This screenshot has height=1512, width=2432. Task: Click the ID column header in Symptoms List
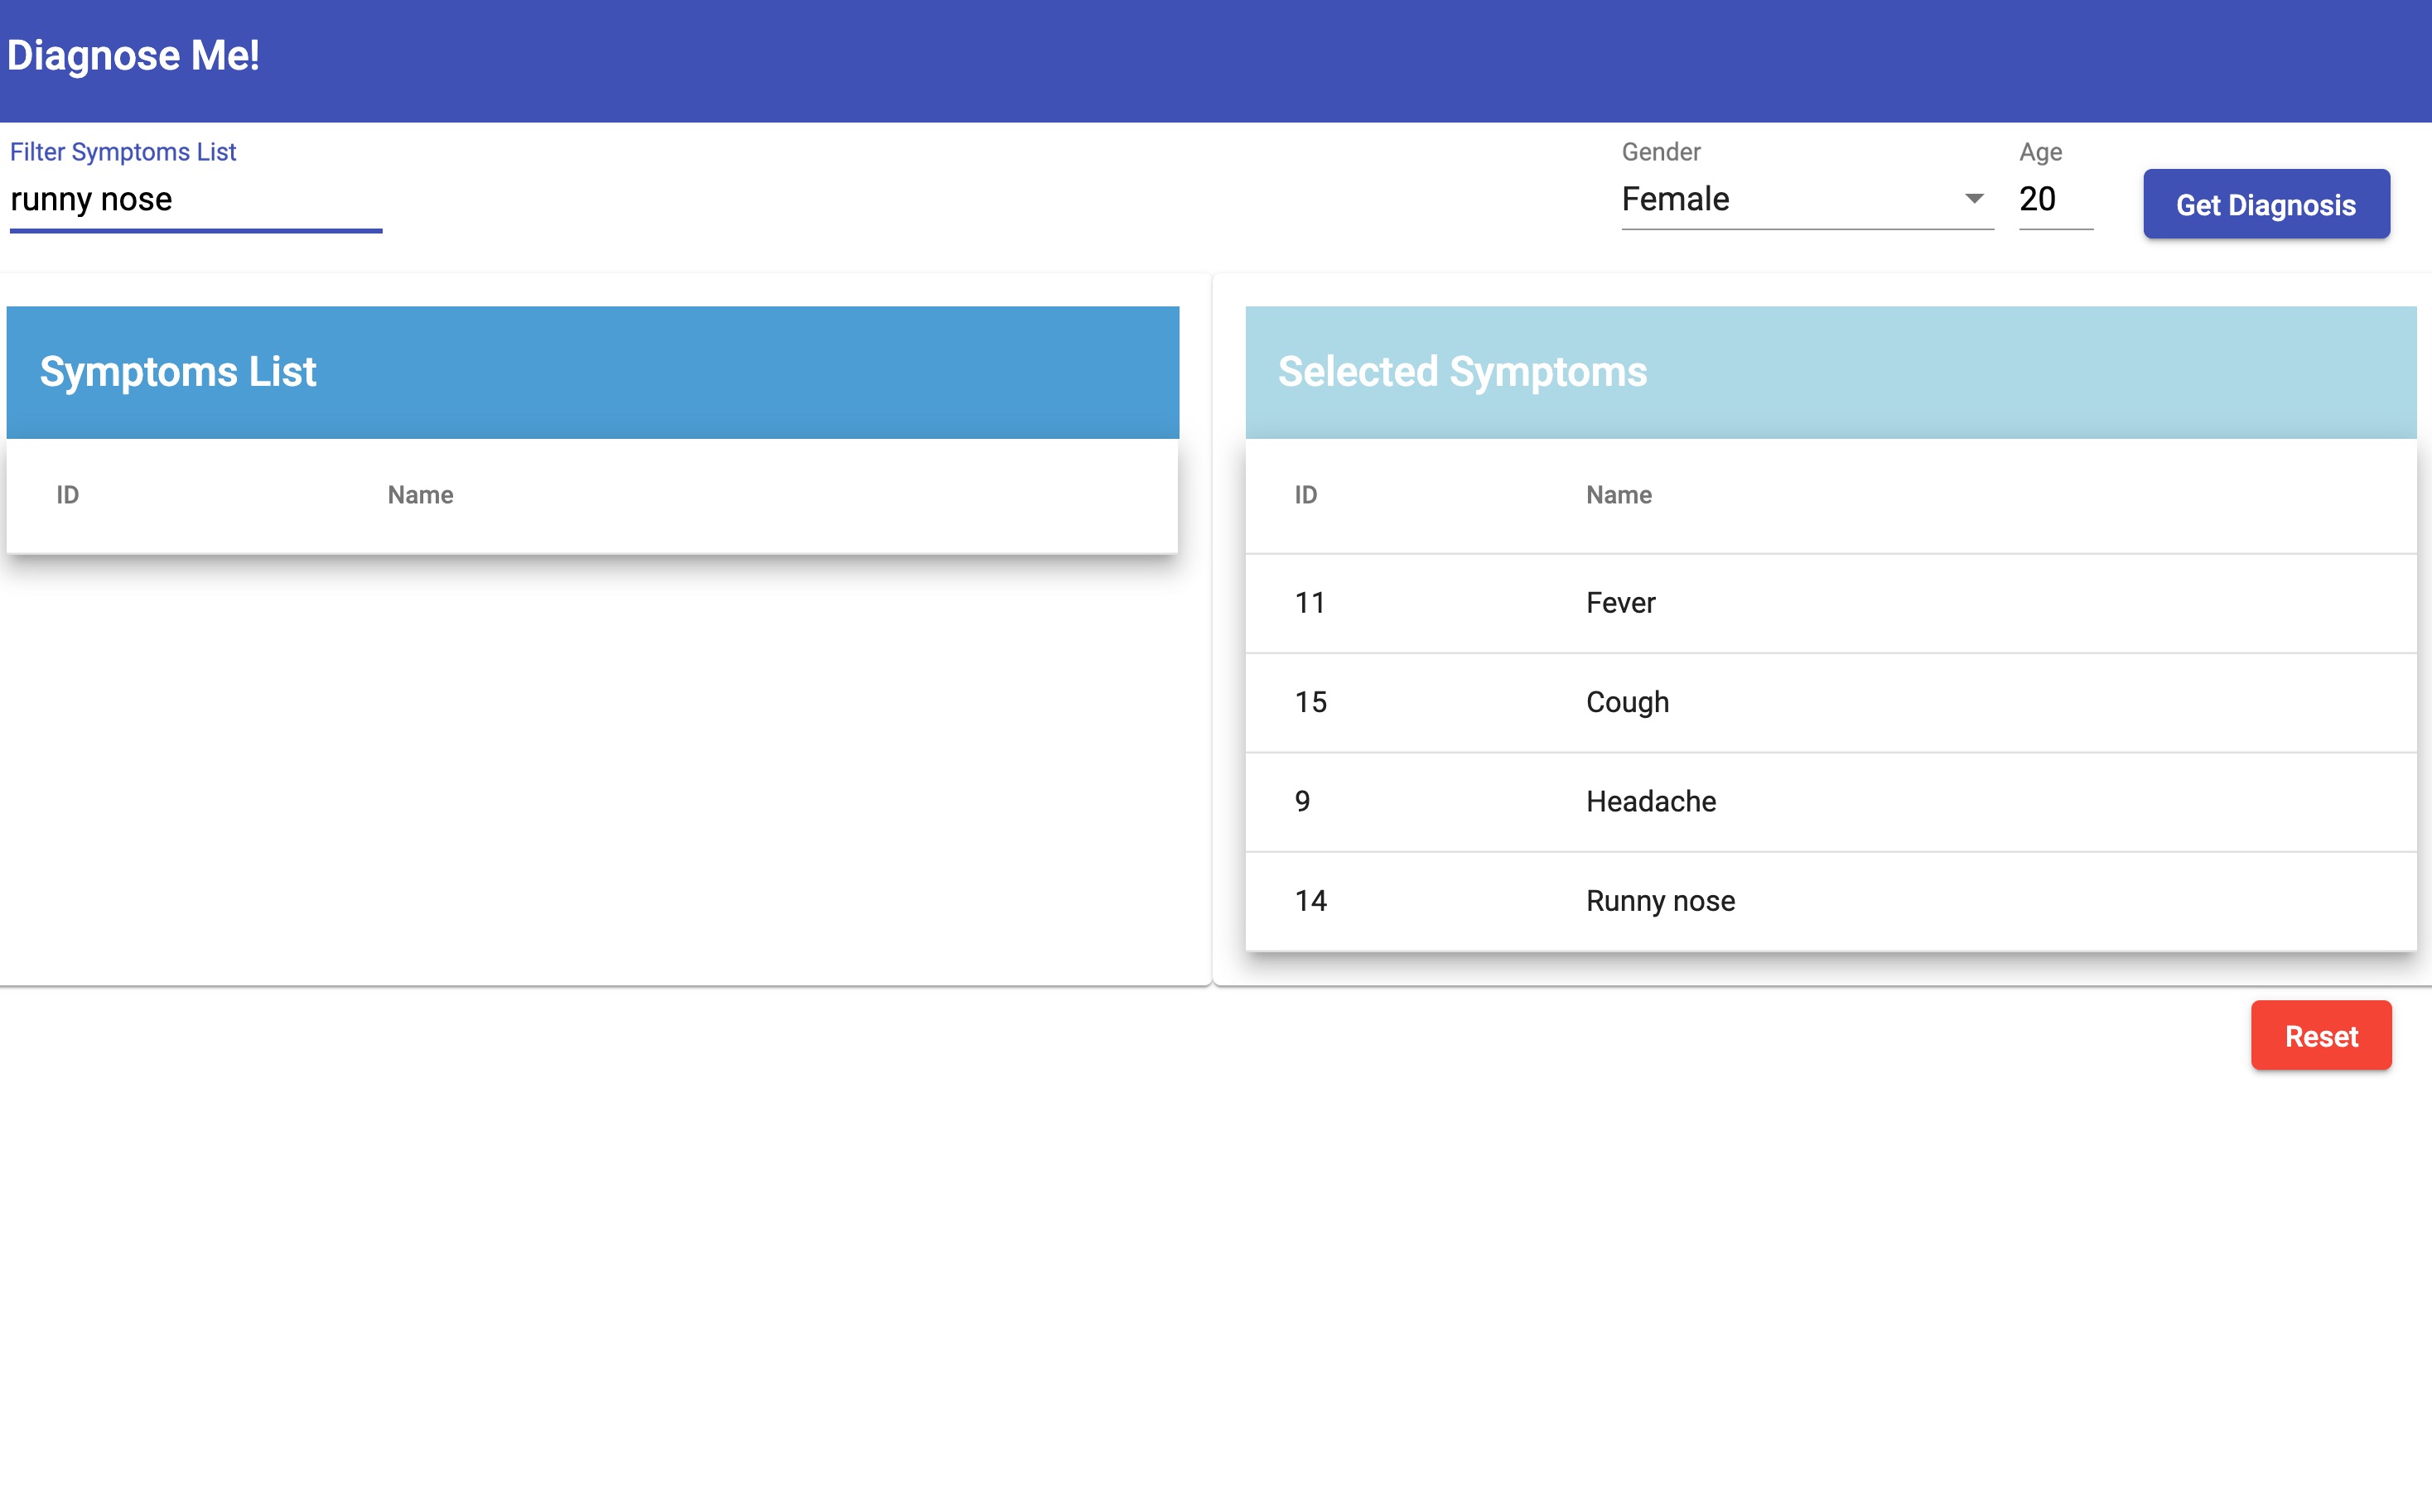pos(67,495)
